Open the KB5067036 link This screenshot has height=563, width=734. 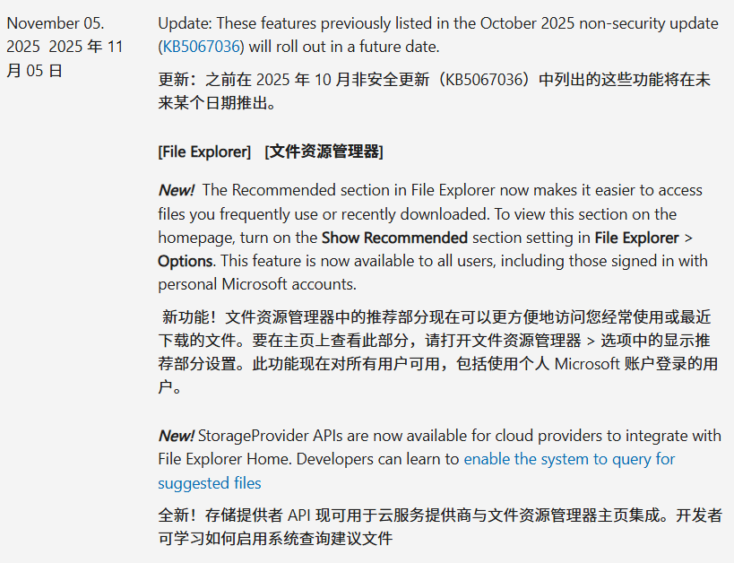click(202, 47)
